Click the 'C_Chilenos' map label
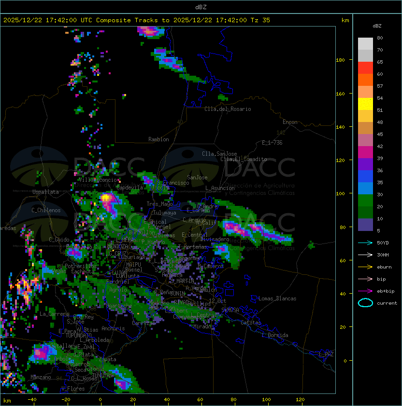Screen dimensions: 402x406 click(46, 210)
